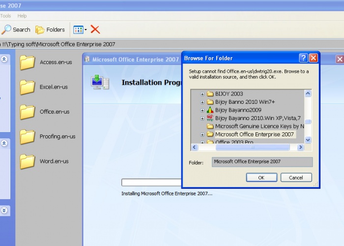
Task: Select Bijoy Bayanno 2010.Win XP,Vista,7 item
Action: [x=258, y=118]
